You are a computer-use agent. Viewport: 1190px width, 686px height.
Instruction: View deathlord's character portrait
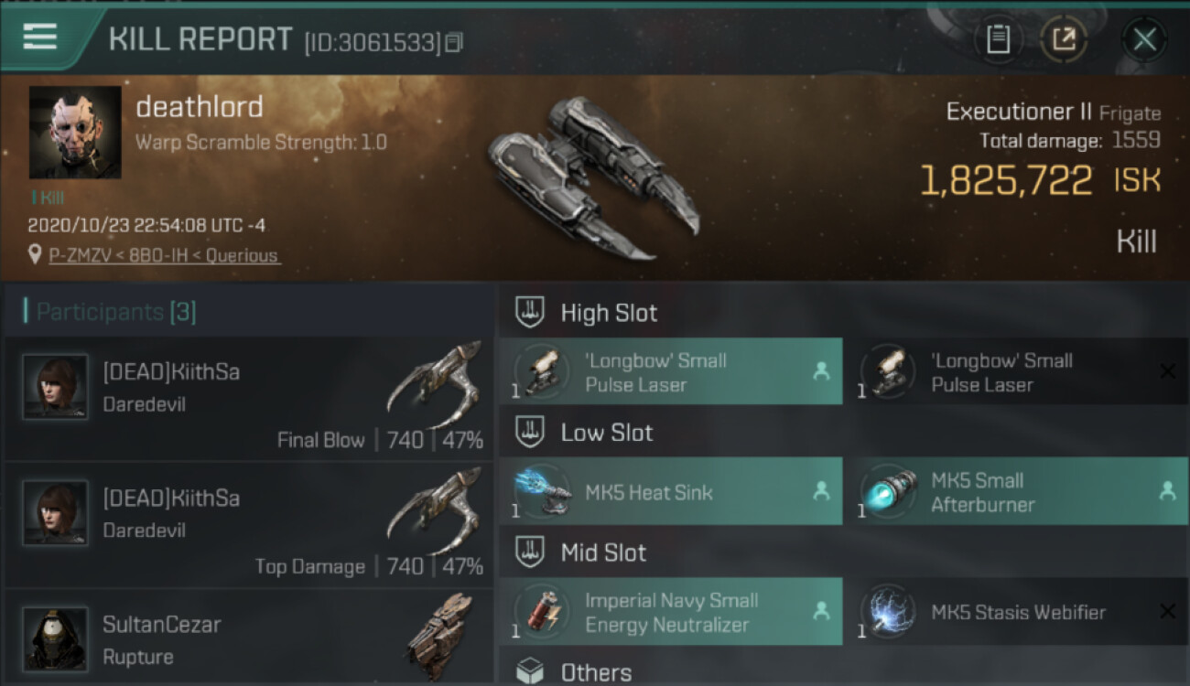click(75, 133)
